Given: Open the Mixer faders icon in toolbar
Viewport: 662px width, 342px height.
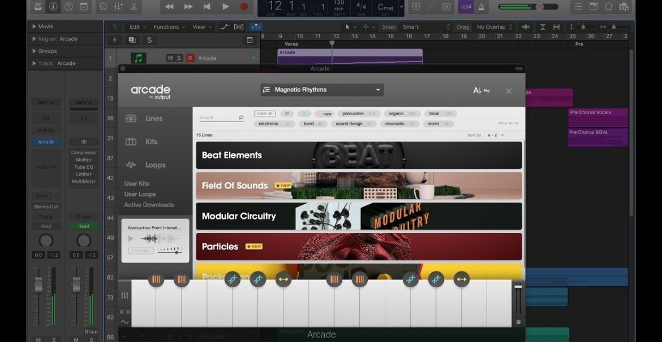Looking at the screenshot, I should (x=118, y=6).
